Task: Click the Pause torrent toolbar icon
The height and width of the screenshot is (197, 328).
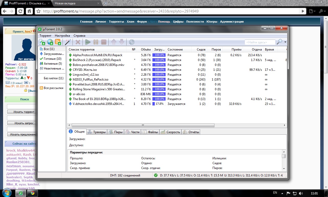Action: (x=96, y=42)
